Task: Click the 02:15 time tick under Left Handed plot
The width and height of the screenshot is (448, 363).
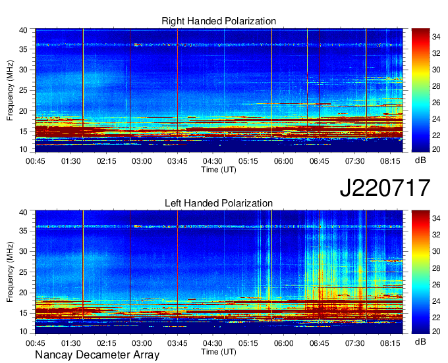Action: [x=106, y=343]
